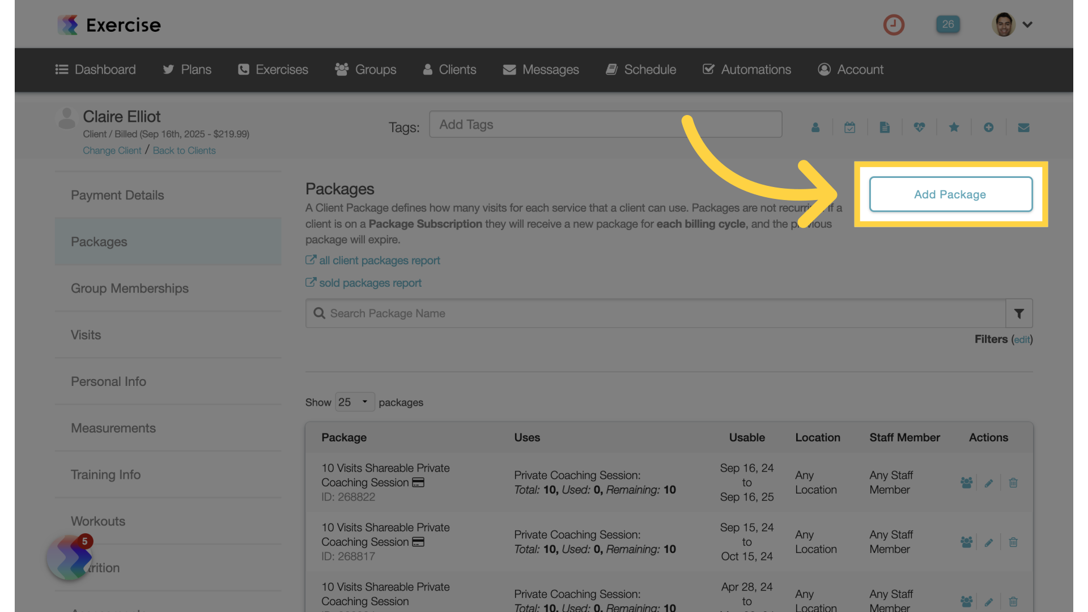This screenshot has height=612, width=1088.
Task: Select Measurements in the sidebar
Action: [168, 428]
